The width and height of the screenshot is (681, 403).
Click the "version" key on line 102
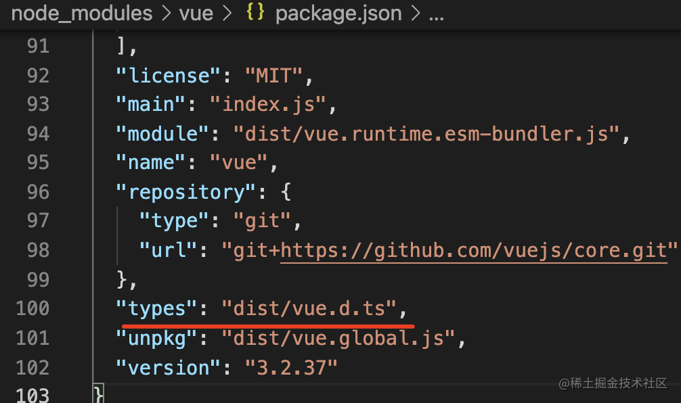168,368
